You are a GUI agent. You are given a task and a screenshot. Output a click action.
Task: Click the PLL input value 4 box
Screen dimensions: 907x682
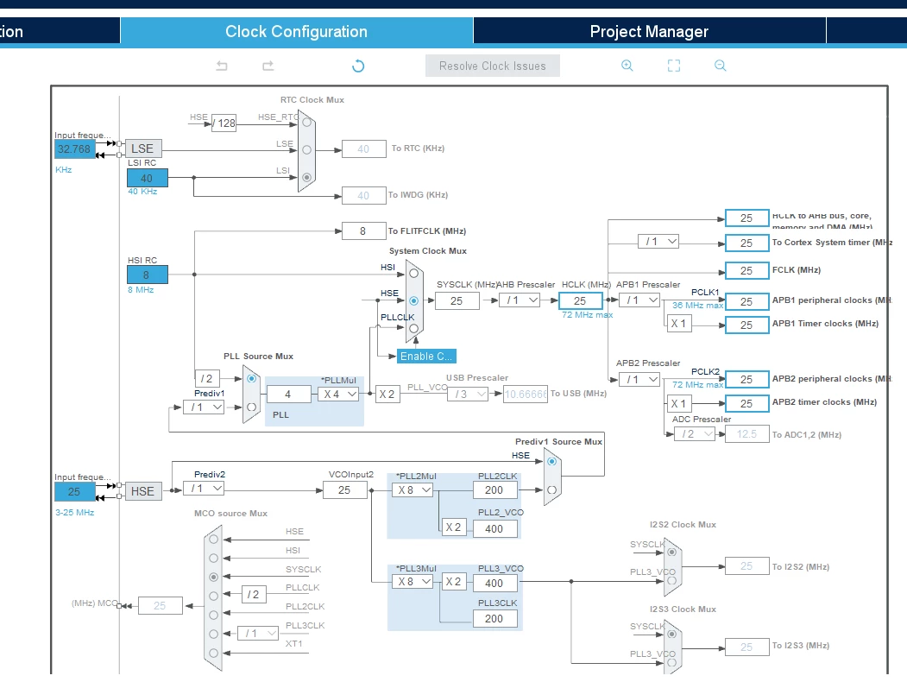[288, 395]
